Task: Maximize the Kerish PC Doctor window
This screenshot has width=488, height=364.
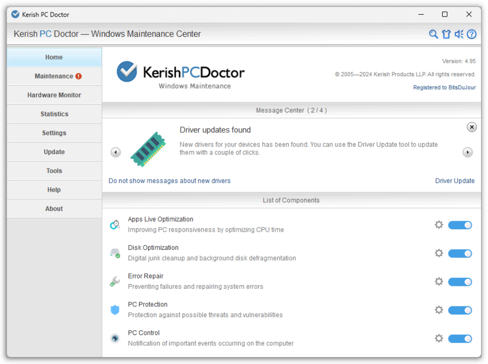Action: pyautogui.click(x=445, y=14)
